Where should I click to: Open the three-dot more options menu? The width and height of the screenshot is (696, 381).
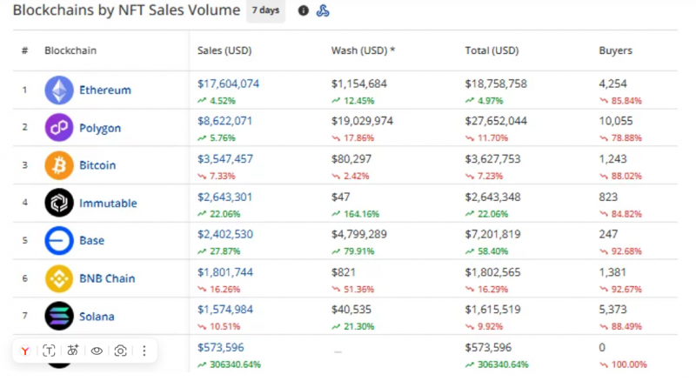tap(144, 351)
